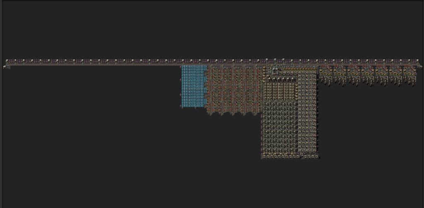Click the bottom machine row under the dark field
The width and height of the screenshot is (424, 208).
click(x=281, y=156)
